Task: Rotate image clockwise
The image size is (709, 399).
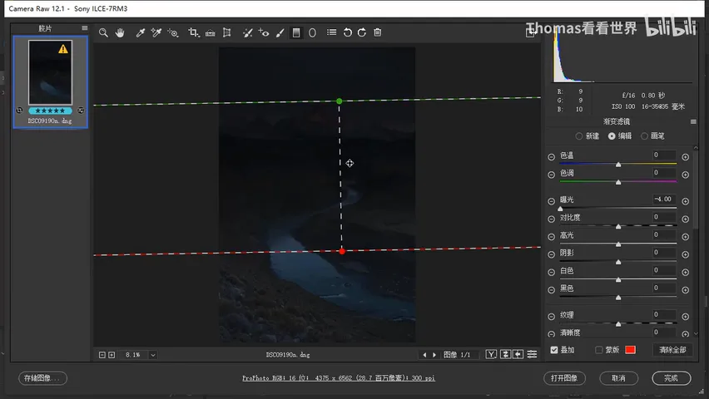Action: pos(362,32)
